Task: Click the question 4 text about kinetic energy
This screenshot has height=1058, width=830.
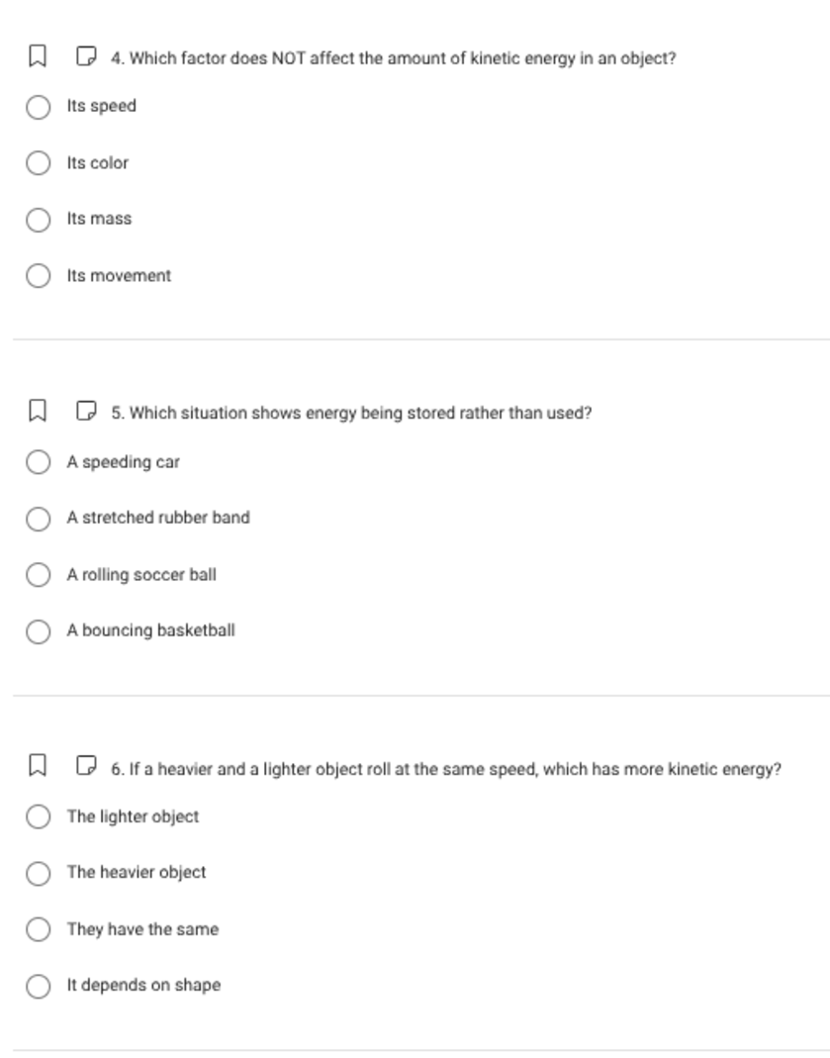Action: 394,58
